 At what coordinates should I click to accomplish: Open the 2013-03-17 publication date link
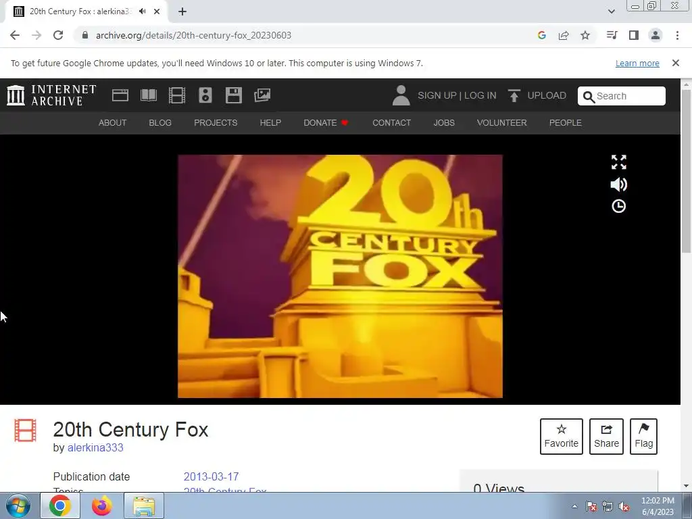[x=211, y=476]
